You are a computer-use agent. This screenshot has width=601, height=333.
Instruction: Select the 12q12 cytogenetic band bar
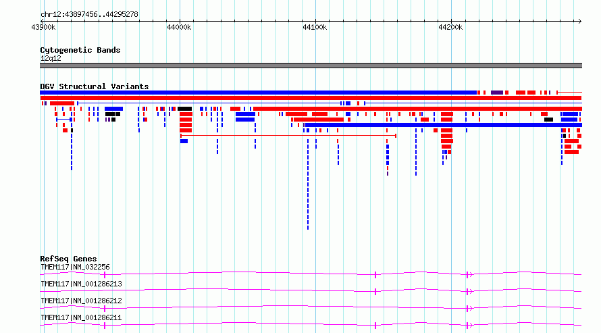(x=311, y=66)
